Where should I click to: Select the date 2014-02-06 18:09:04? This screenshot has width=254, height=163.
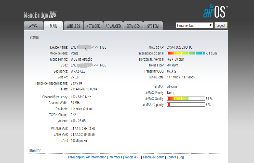click(84, 89)
